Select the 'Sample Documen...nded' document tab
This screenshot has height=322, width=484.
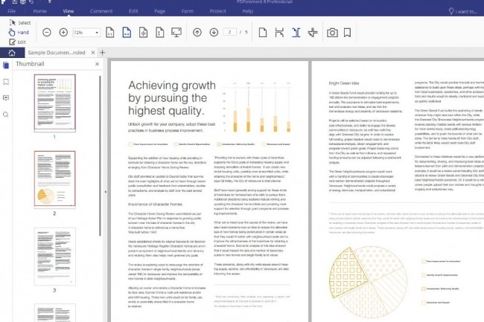(57, 53)
